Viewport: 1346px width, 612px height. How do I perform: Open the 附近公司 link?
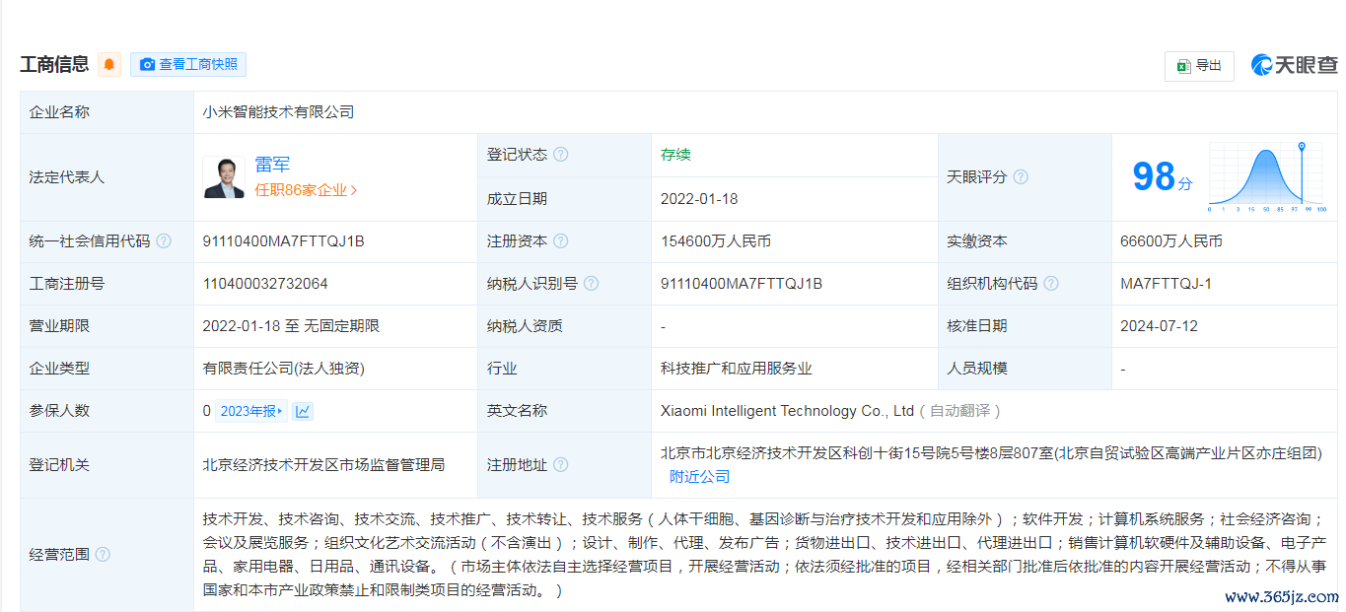tap(700, 477)
